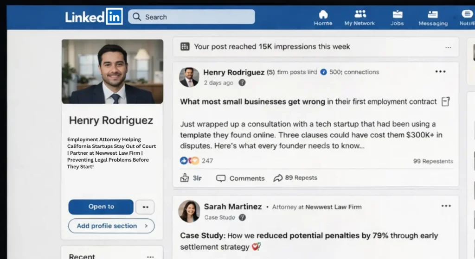The width and height of the screenshot is (475, 259).
Task: Click the analytics icon beside impressions message
Action: tap(185, 47)
